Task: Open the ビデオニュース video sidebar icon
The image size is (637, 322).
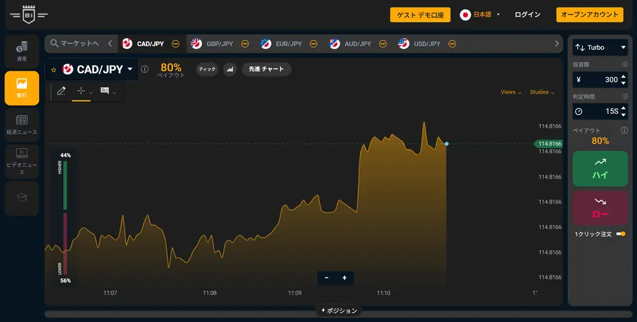Action: coord(22,159)
